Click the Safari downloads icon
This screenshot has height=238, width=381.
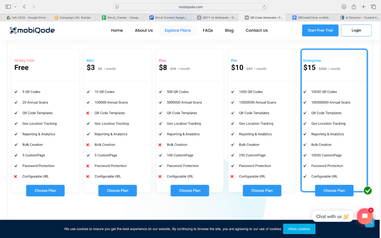click(x=344, y=7)
